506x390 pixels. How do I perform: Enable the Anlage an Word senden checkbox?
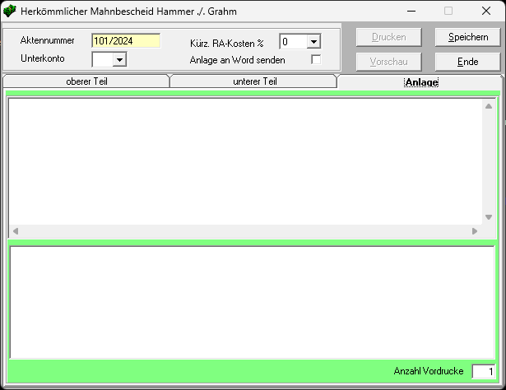(316, 60)
